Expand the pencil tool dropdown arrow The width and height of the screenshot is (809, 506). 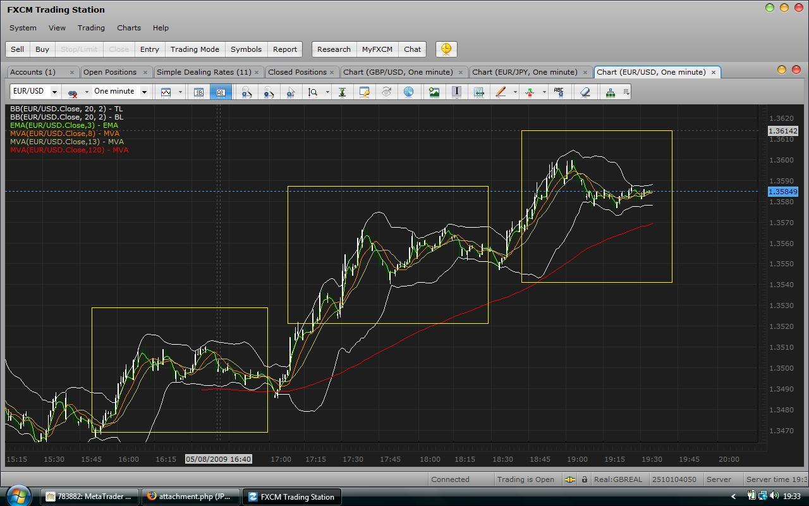[x=515, y=92]
